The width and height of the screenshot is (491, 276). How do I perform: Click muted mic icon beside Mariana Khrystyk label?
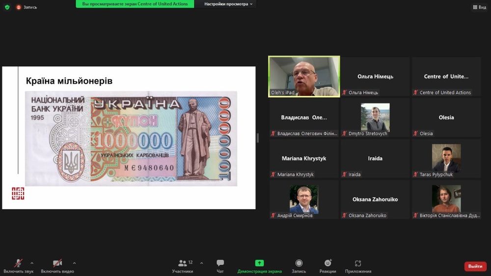(273, 174)
